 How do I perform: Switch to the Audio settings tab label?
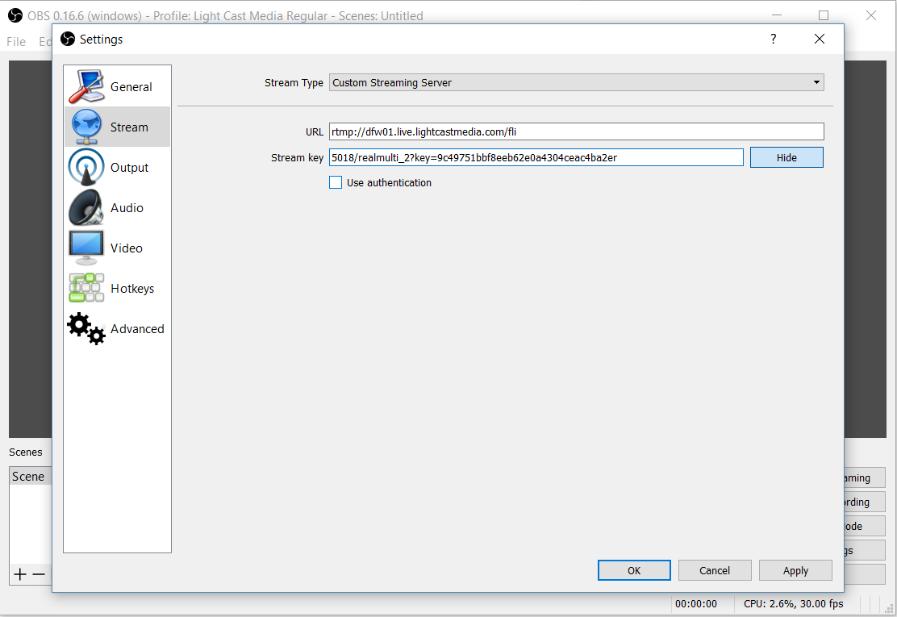coord(127,207)
